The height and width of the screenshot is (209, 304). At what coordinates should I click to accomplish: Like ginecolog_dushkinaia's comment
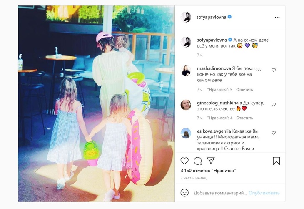coord(274,104)
